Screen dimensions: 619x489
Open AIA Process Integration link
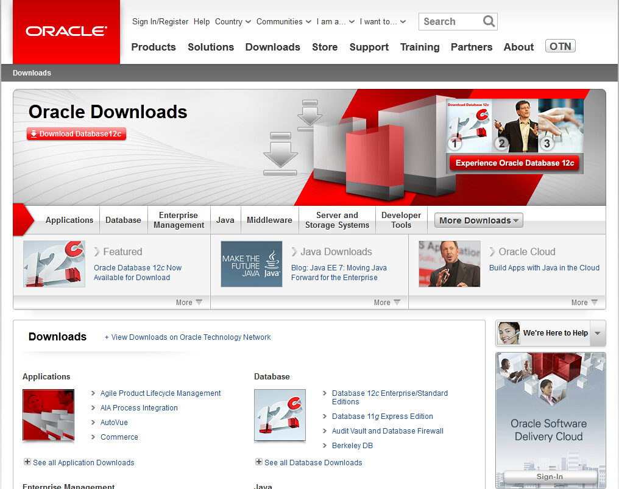point(139,407)
